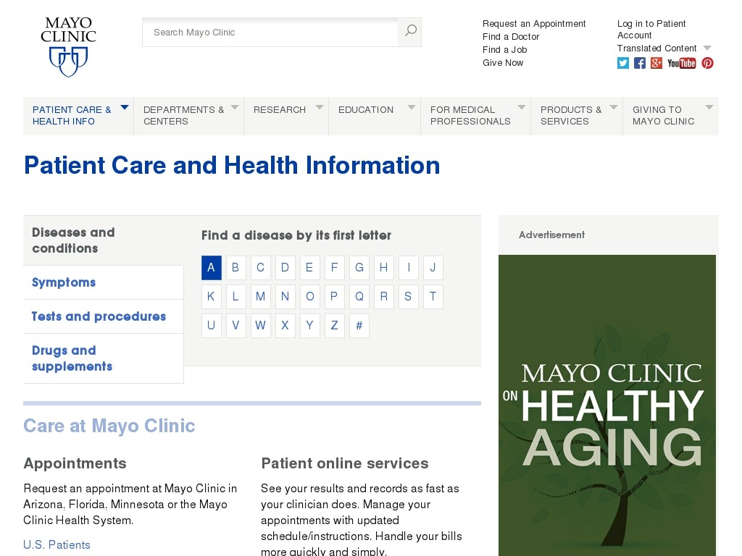Open the YouTube channel icon
The image size is (742, 556).
pos(681,63)
